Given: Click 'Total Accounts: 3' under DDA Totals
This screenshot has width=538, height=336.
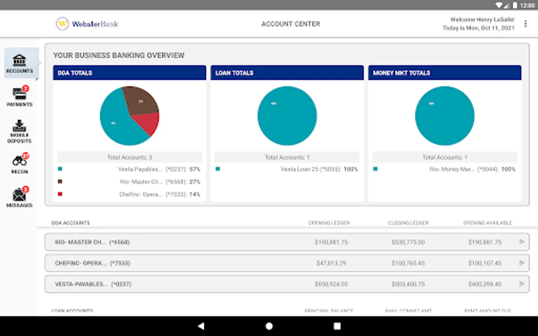Looking at the screenshot, I should [130, 157].
